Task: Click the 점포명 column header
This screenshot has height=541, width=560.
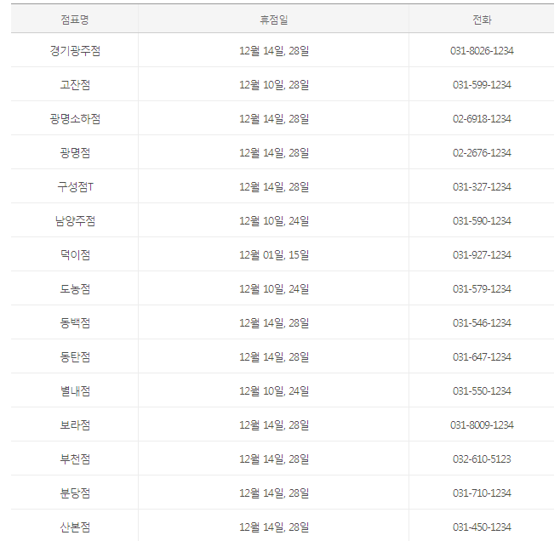Action: (x=75, y=19)
